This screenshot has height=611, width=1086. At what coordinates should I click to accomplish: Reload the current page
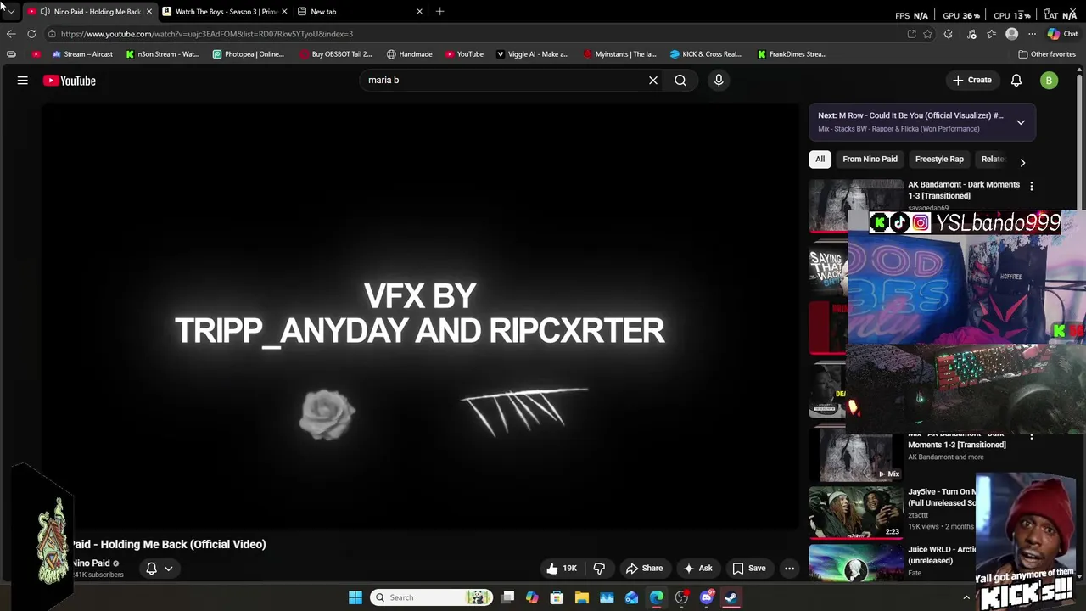pyautogui.click(x=31, y=34)
